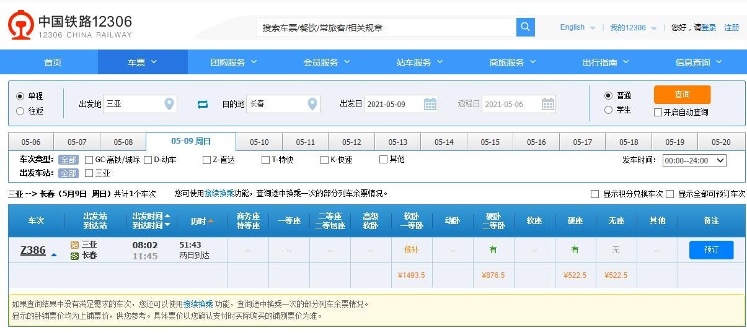Select student ticket type
This screenshot has width=747, height=333.
pyautogui.click(x=608, y=110)
